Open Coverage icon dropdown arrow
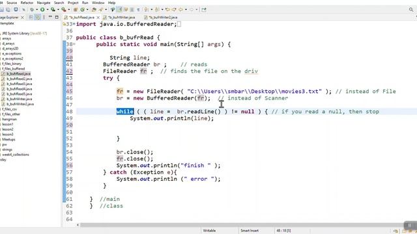Screen dimensions: 417x234 pos(58,10)
